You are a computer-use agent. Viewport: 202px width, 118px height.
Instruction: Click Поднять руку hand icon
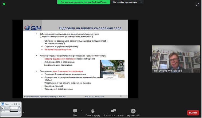(93, 111)
